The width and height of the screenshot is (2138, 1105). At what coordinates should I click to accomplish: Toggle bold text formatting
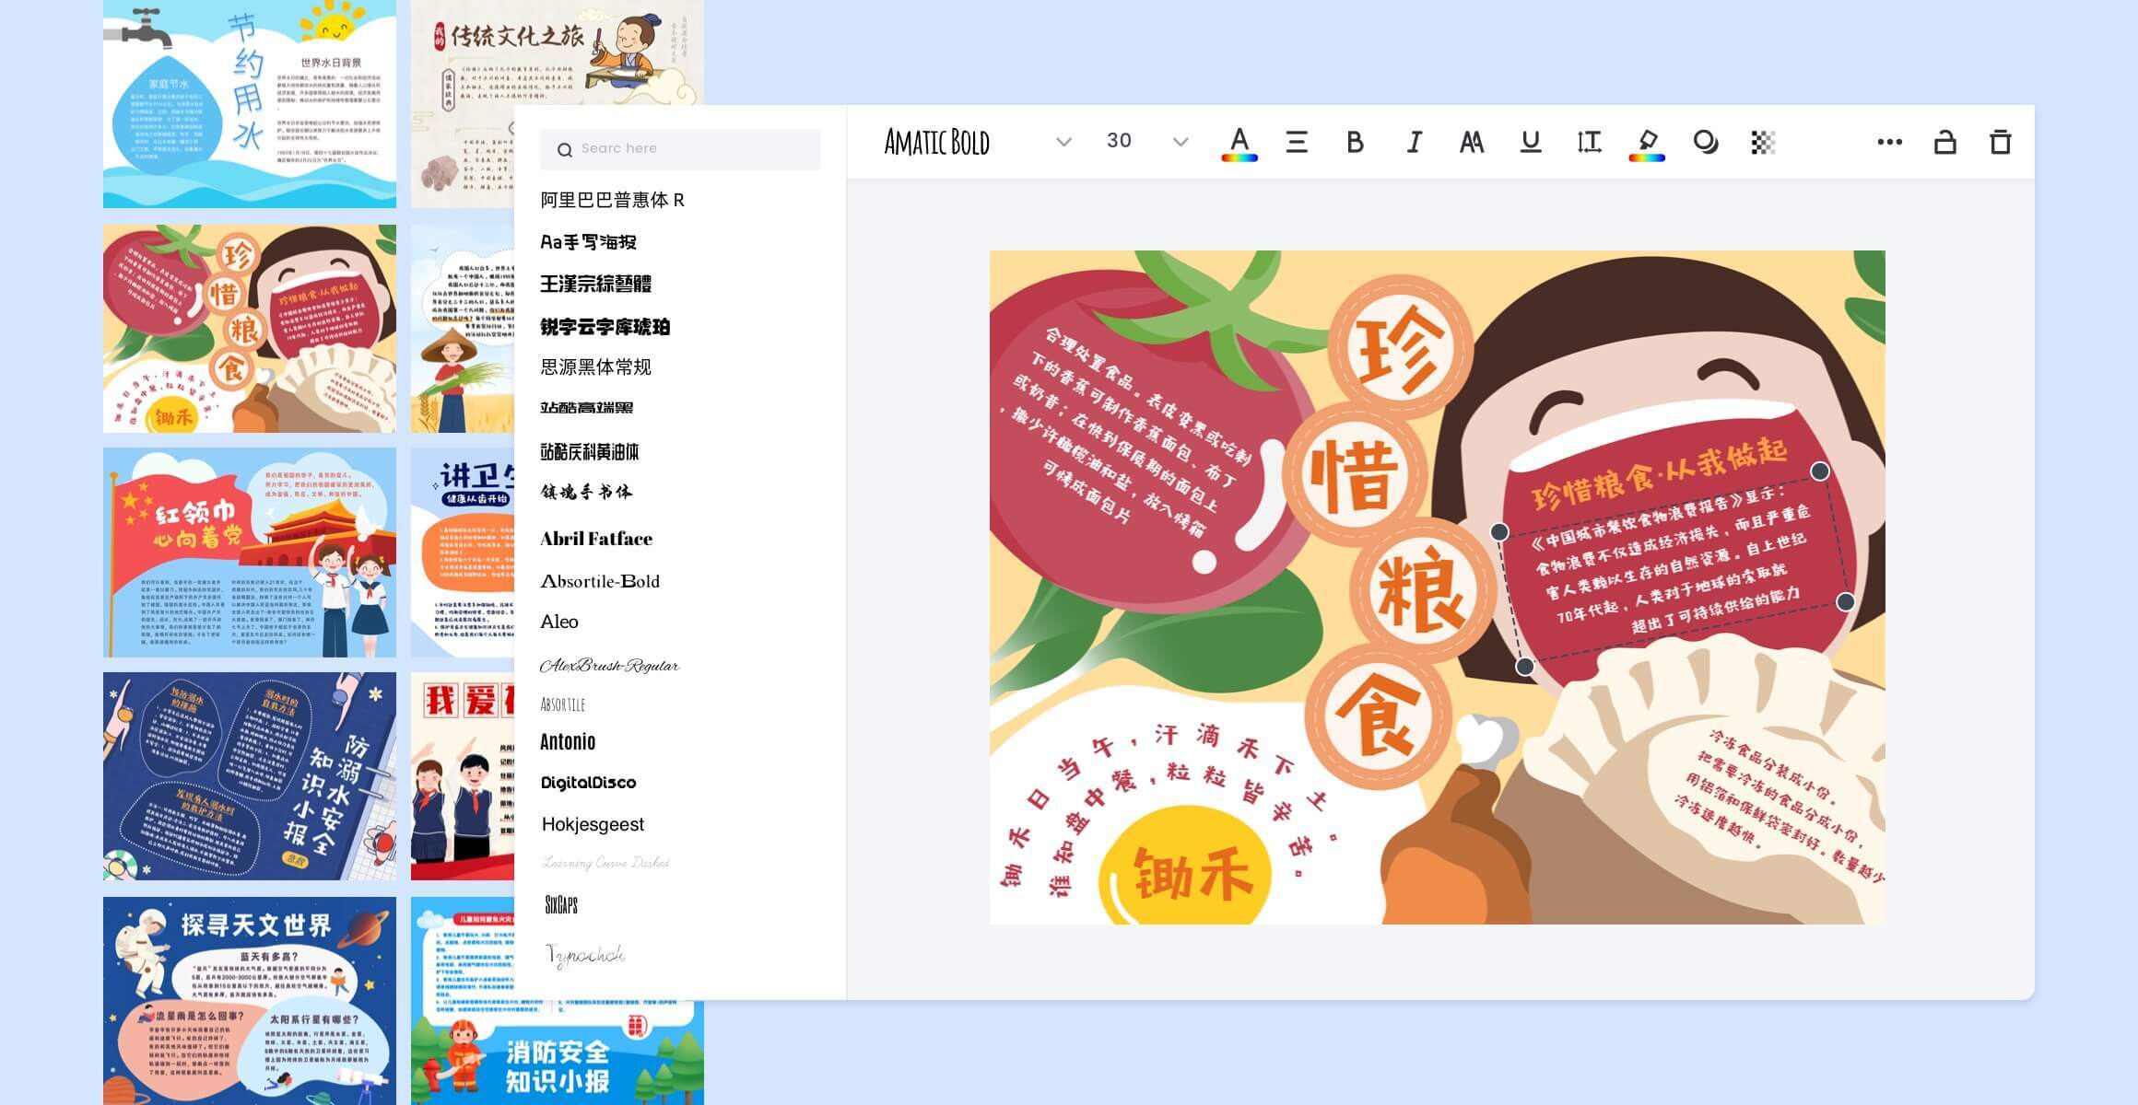pyautogui.click(x=1355, y=142)
